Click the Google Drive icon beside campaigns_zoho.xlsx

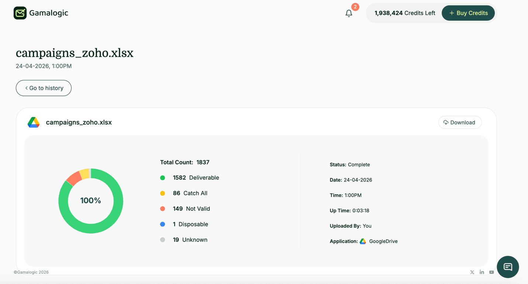point(34,122)
